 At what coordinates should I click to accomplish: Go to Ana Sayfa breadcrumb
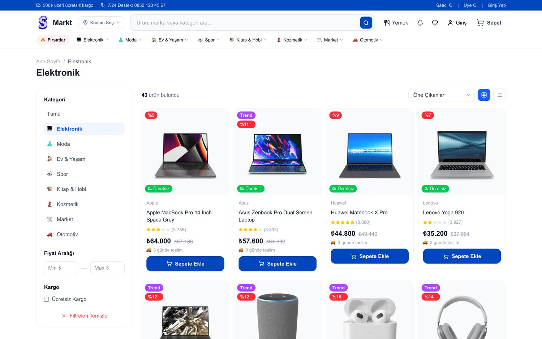pos(48,61)
